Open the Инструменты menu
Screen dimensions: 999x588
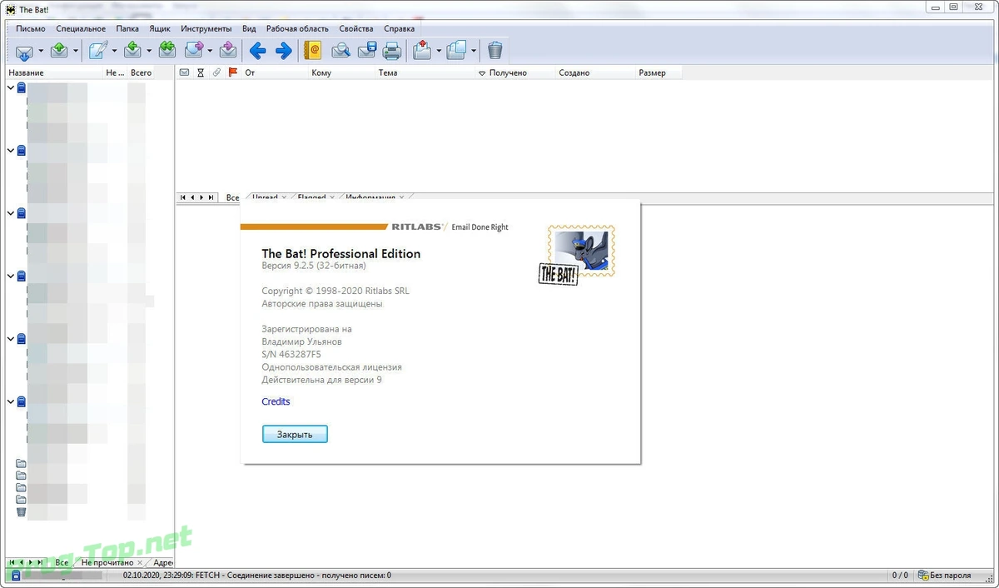pos(206,28)
